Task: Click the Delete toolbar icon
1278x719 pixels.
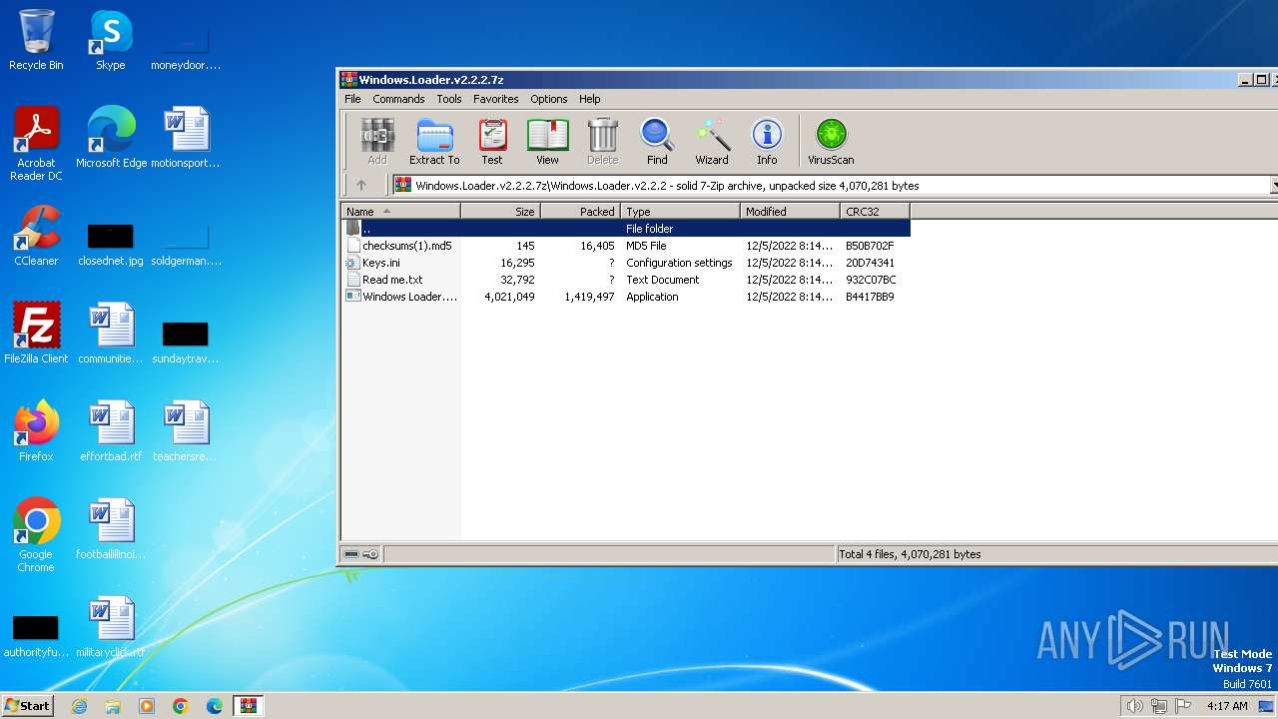Action: 602,141
